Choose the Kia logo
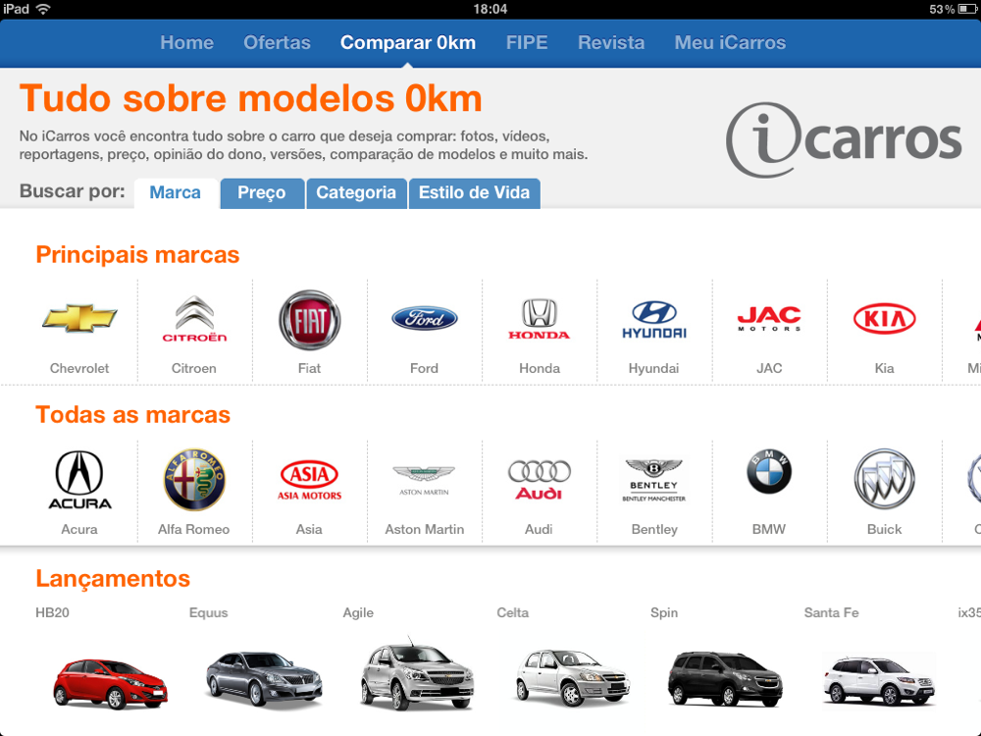Viewport: 981px width, 736px height. coord(884,319)
